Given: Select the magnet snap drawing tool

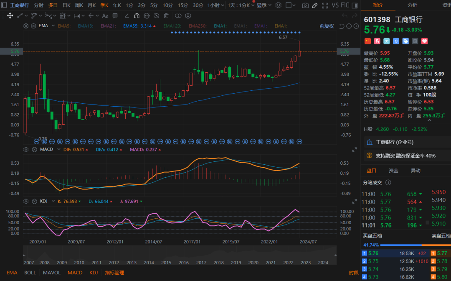Looking at the screenshot, I should (x=137, y=16).
